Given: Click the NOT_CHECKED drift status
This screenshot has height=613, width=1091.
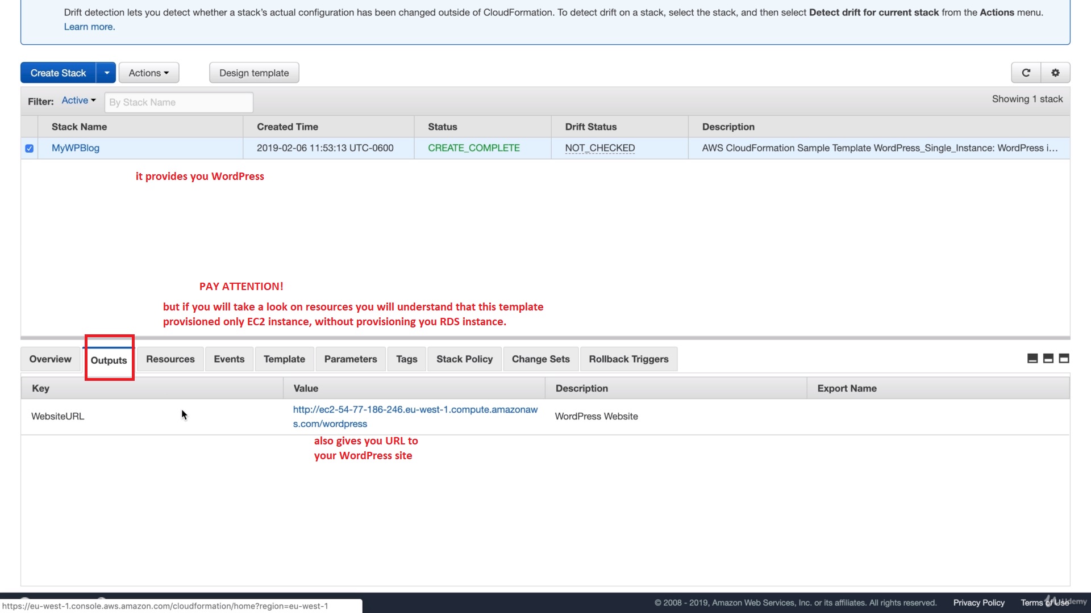Looking at the screenshot, I should [599, 148].
